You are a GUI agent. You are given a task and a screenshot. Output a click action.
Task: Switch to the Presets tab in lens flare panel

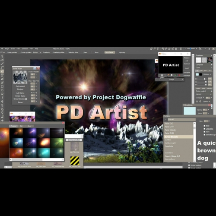pos(13,126)
